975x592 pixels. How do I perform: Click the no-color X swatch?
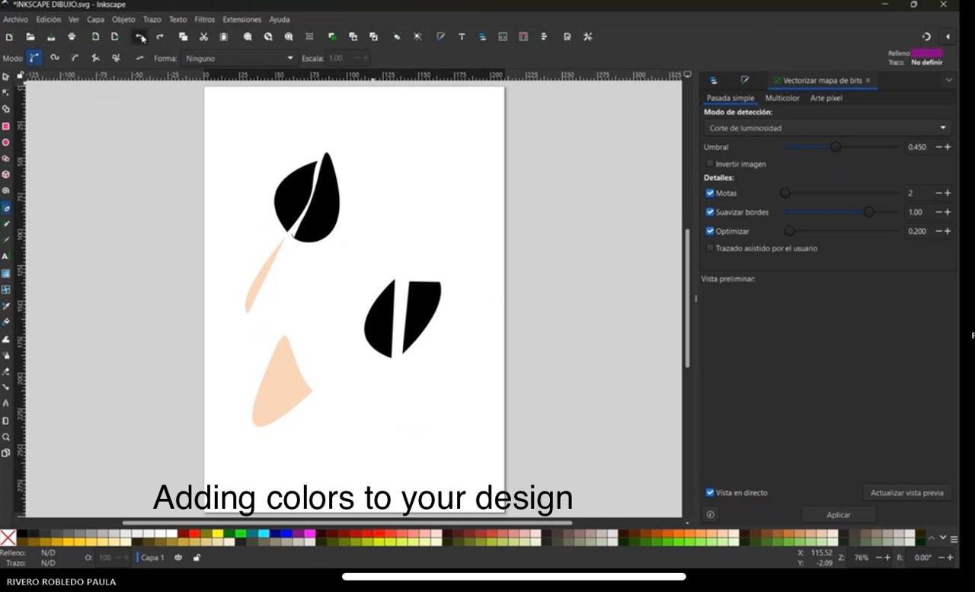8,538
